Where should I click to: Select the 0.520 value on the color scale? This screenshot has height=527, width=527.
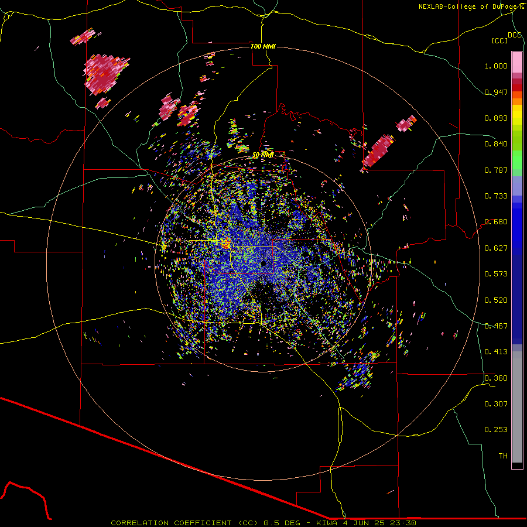pyautogui.click(x=496, y=300)
